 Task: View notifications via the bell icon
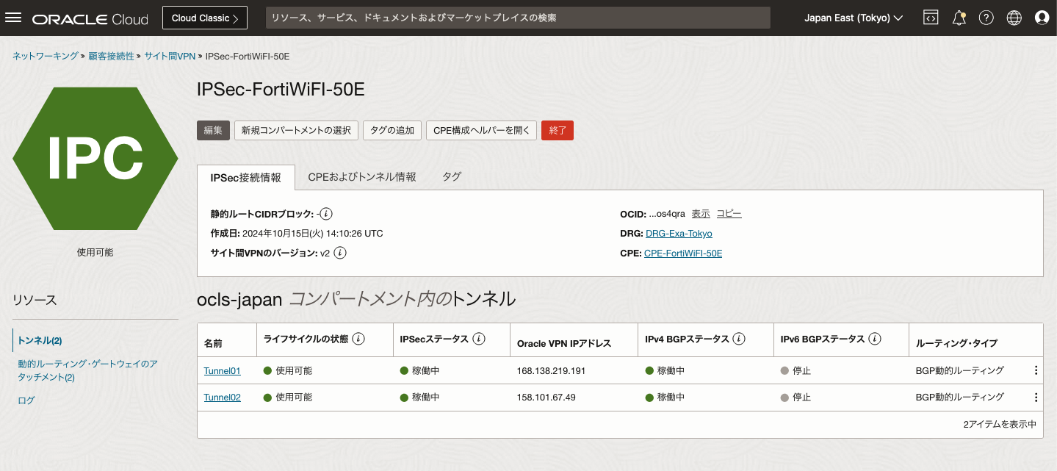point(958,17)
